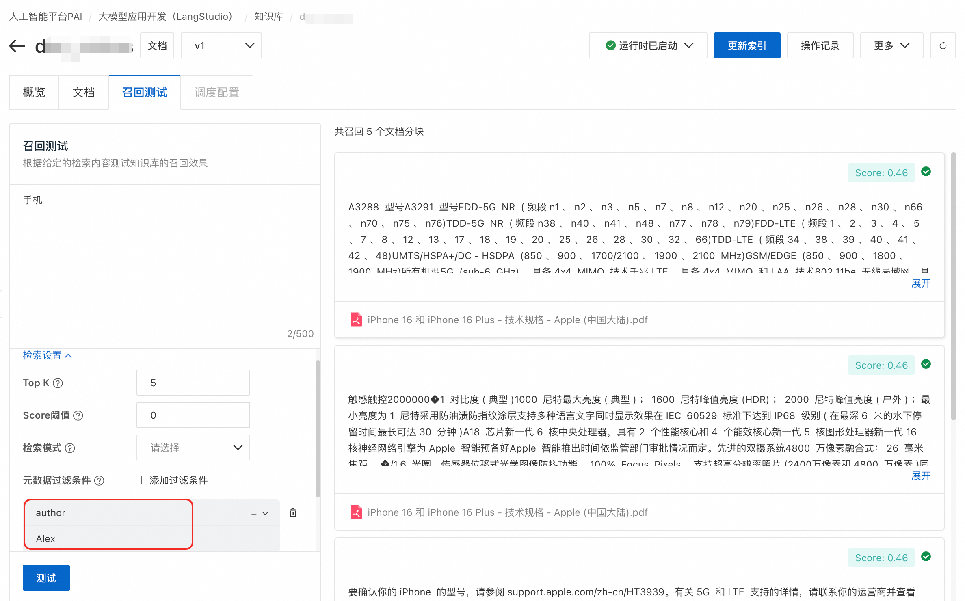Click the 检索模式 help icon
Viewport: 965px width, 601px height.
(70, 448)
